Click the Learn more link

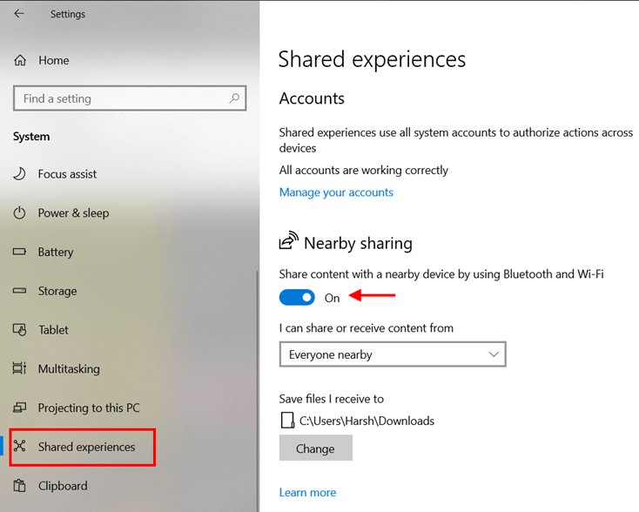click(307, 493)
